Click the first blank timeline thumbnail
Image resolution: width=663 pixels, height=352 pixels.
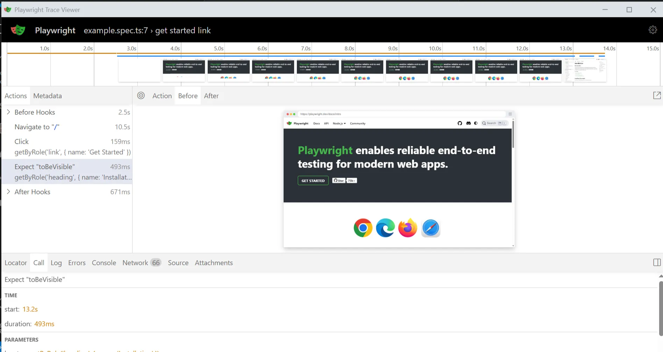coord(139,70)
